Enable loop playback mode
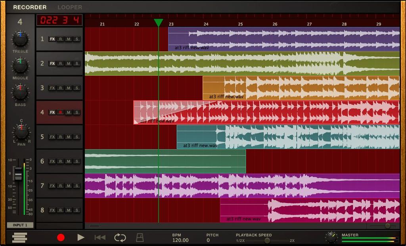406x246 pixels. click(x=120, y=237)
